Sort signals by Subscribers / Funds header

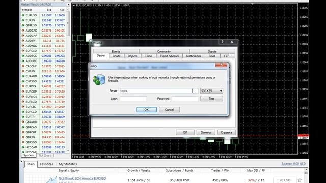coord(179,171)
